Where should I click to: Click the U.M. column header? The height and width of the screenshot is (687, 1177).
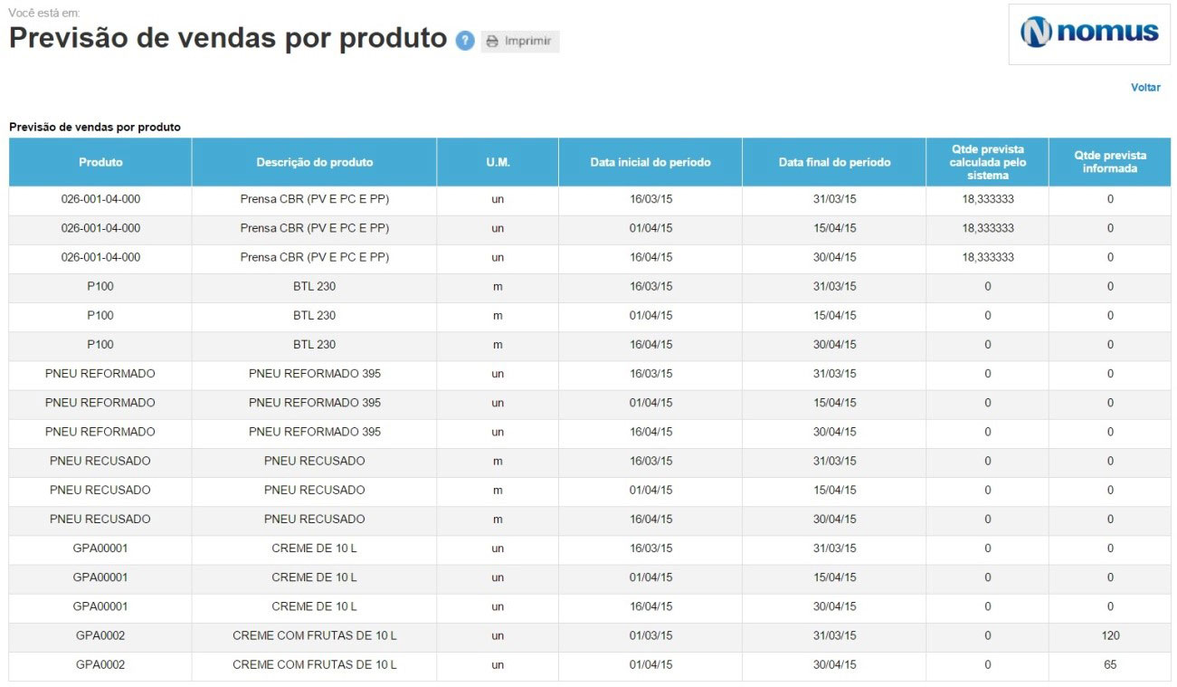[x=498, y=162]
